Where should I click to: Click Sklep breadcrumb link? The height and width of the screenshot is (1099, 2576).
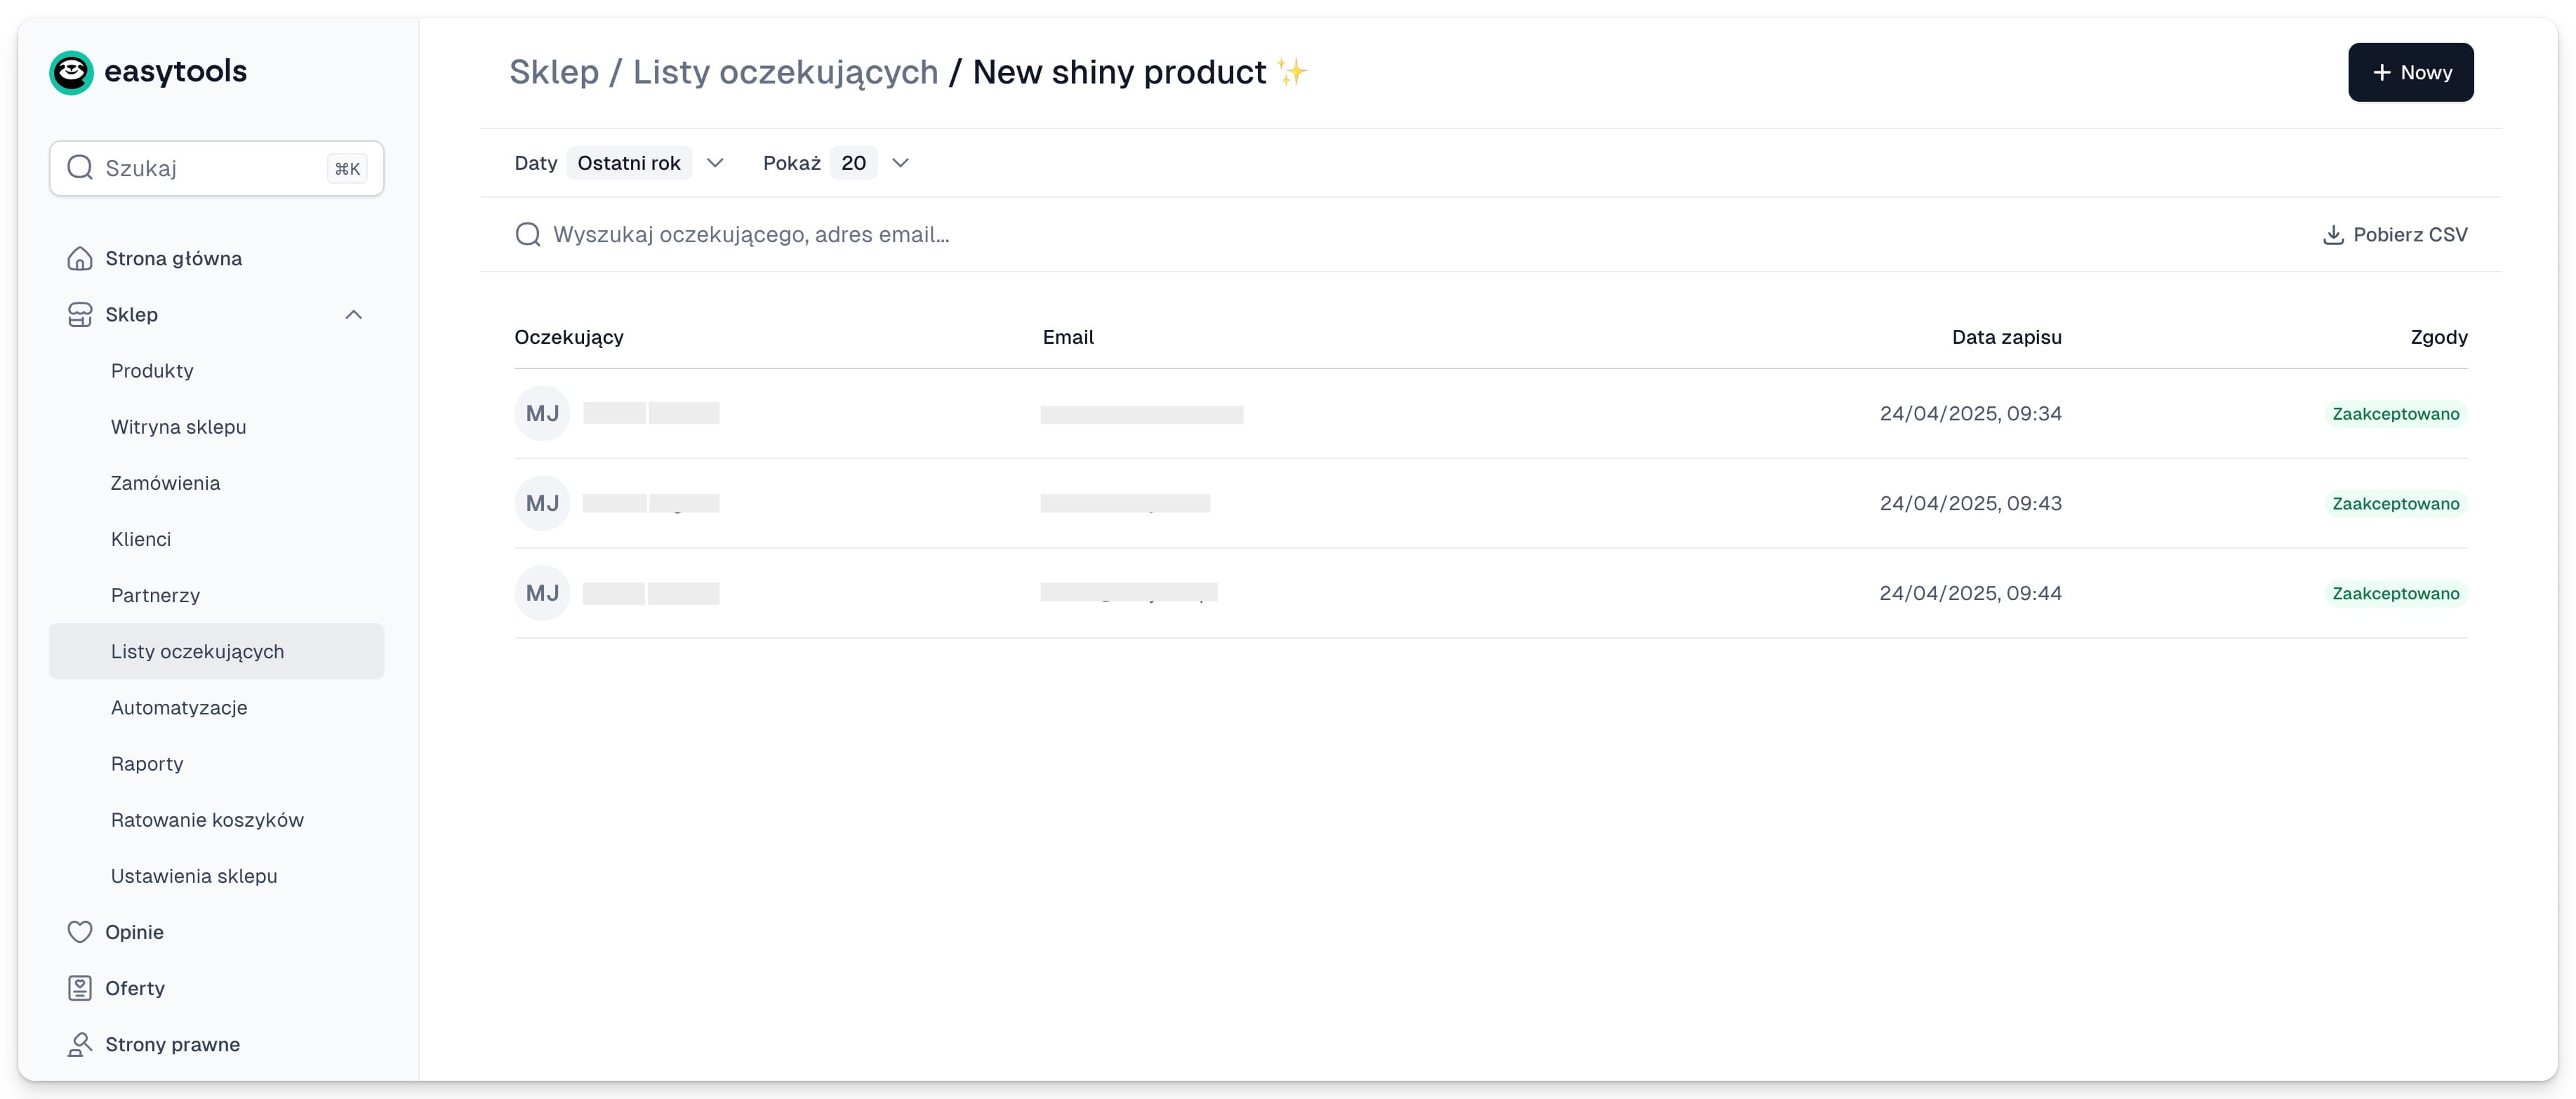click(554, 72)
